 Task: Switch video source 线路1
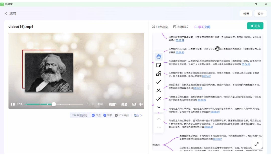click(x=113, y=104)
